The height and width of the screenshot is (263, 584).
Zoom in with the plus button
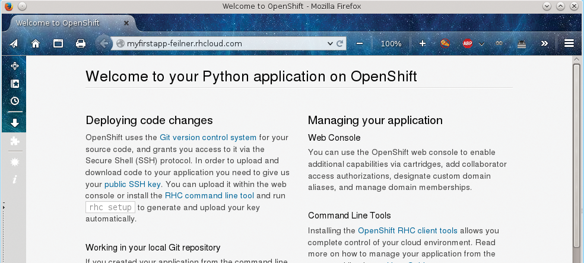(x=423, y=43)
